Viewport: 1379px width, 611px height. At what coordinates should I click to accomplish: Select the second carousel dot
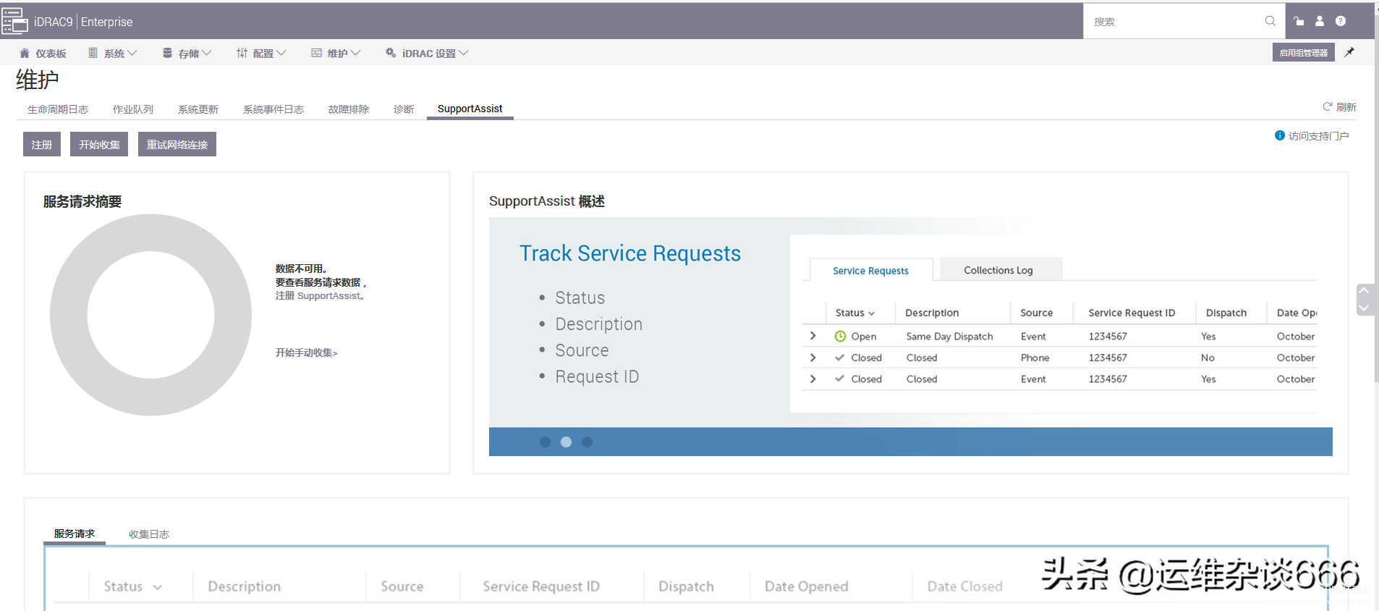567,442
